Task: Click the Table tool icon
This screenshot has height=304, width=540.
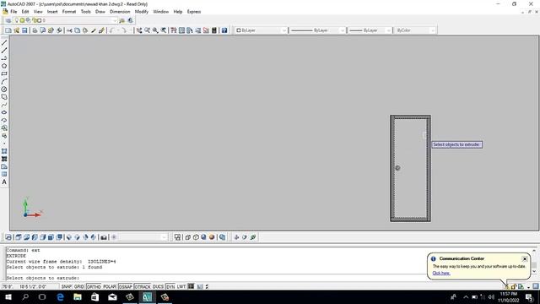Action: click(4, 175)
